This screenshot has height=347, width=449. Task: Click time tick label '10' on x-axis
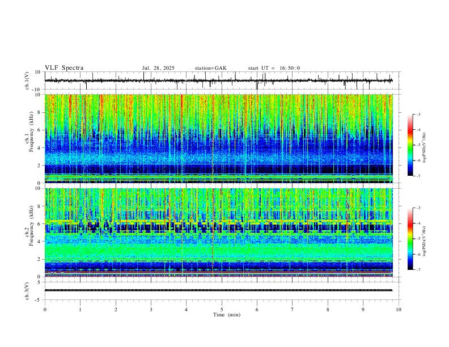pos(399,310)
